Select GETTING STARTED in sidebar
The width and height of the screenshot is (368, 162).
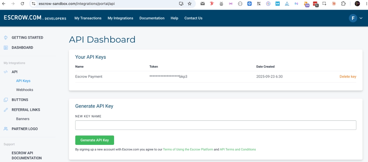[27, 38]
